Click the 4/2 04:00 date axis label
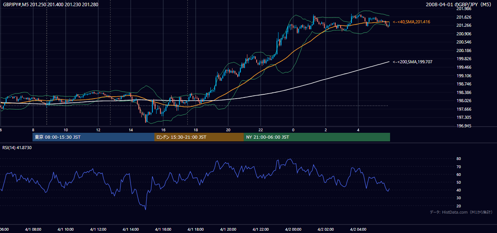The image size is (497, 233). click(358, 230)
